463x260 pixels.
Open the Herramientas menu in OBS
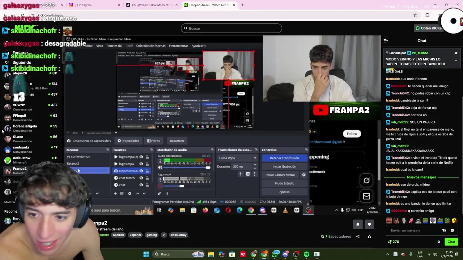[x=178, y=46]
